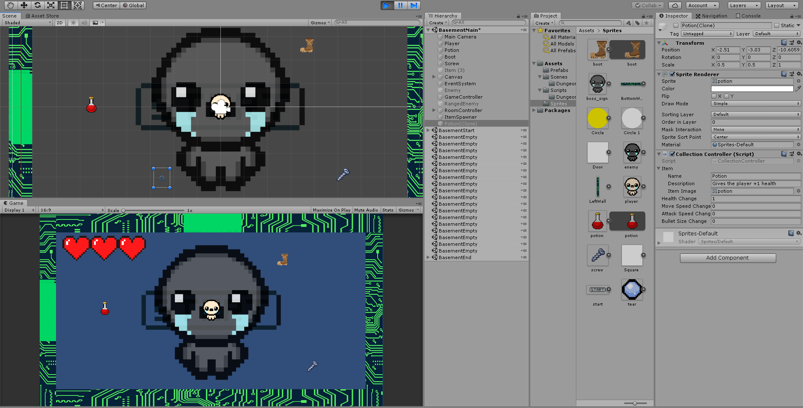Toggle Mute Audio in the Game view

click(x=366, y=210)
